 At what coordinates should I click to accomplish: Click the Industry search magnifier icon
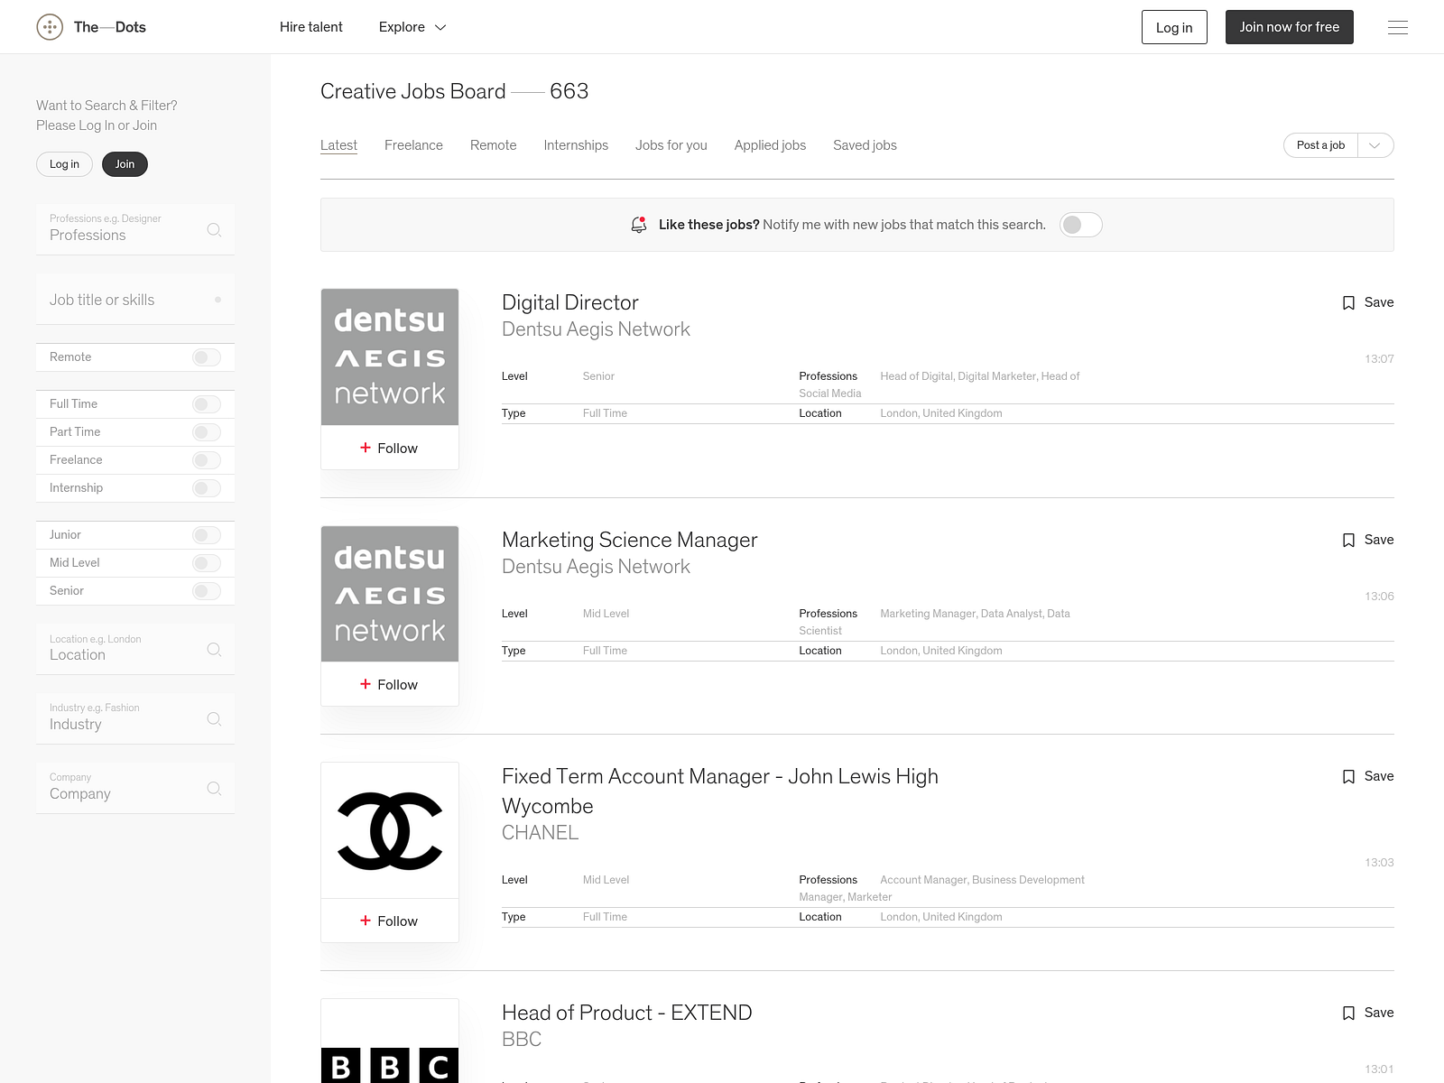coord(214,718)
